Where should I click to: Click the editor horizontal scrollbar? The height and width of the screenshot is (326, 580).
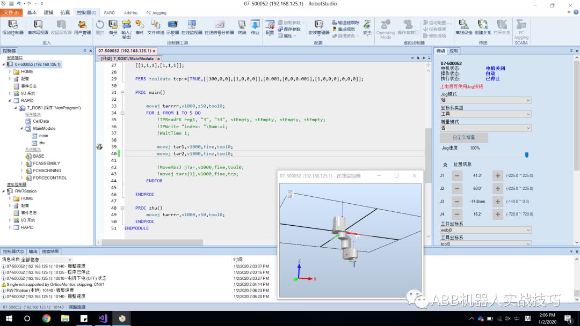pos(152,242)
